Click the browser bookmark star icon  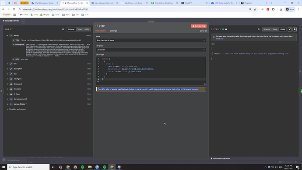255,9
